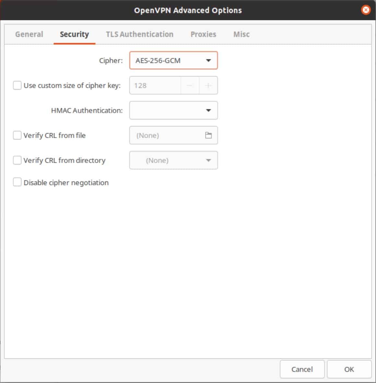Click the minus stepper for cipher key size
This screenshot has width=376, height=383.
tap(190, 86)
